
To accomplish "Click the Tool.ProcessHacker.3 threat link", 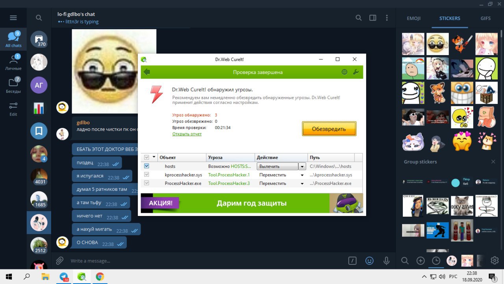I will click(x=229, y=183).
